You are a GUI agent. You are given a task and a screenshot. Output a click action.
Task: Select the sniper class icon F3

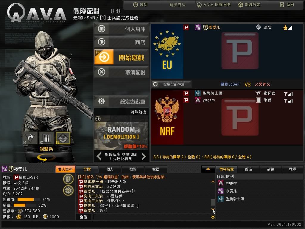pos(63,138)
